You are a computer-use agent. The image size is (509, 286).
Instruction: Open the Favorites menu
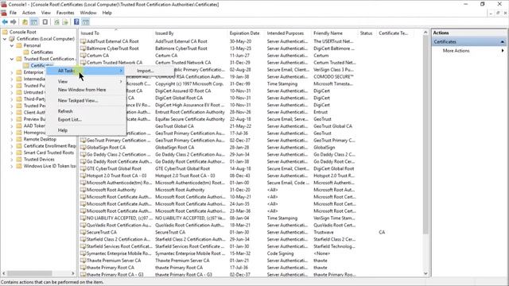65,13
